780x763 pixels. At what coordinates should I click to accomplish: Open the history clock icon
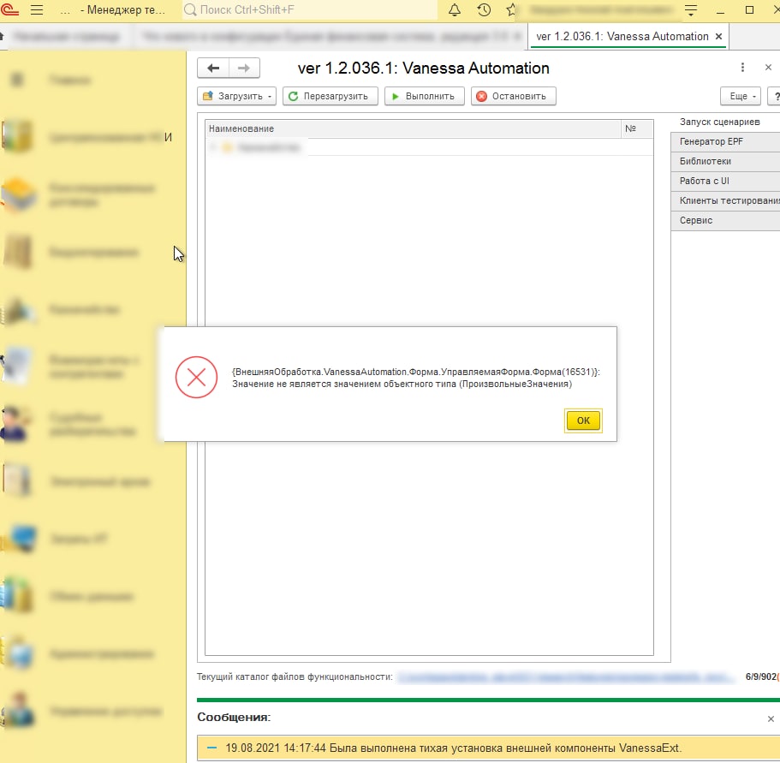point(484,10)
